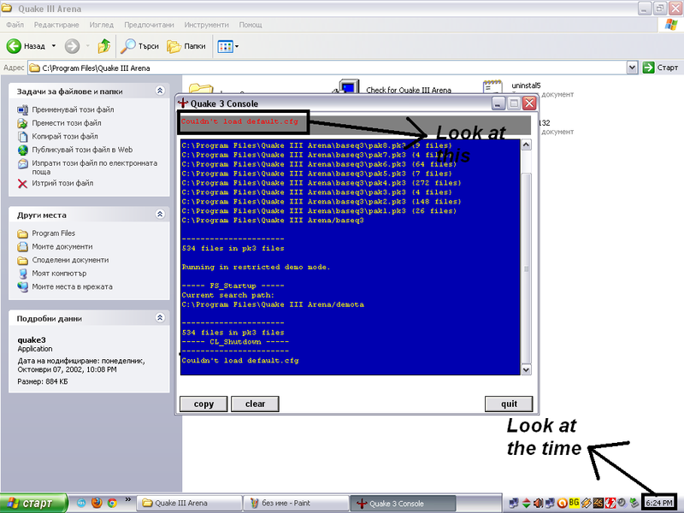Click the address bar path field

click(x=327, y=68)
